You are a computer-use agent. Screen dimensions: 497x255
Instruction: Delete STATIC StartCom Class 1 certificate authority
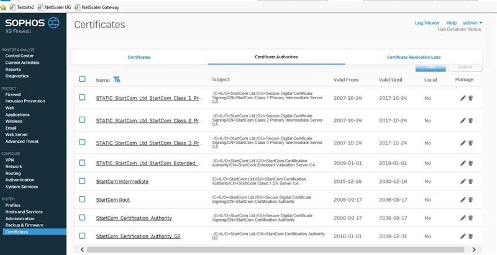[x=470, y=98]
